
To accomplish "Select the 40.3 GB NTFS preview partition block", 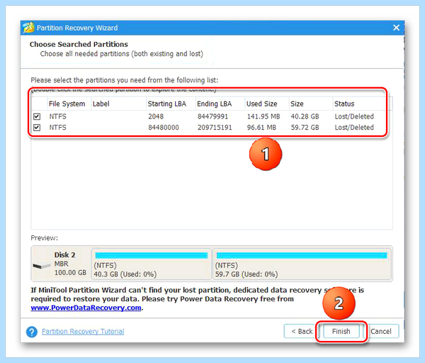I will click(152, 264).
